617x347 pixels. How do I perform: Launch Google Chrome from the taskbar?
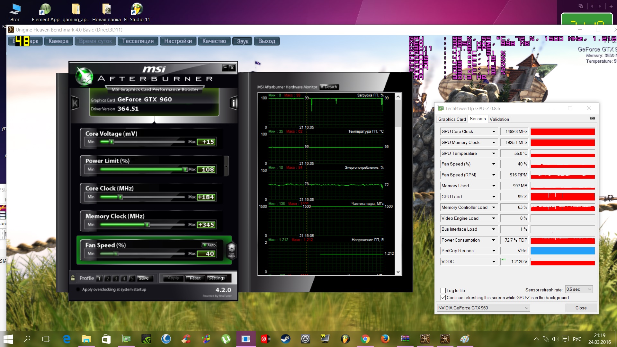click(x=365, y=339)
